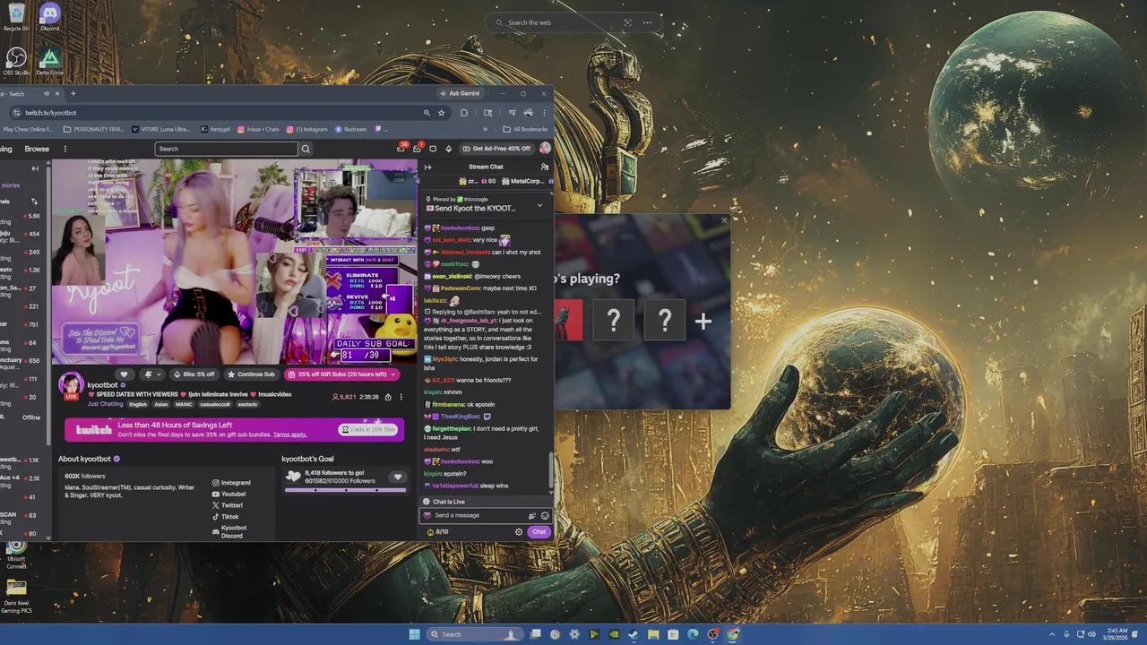Open Kyootbot Discord link
This screenshot has height=645, width=1147.
click(x=229, y=531)
